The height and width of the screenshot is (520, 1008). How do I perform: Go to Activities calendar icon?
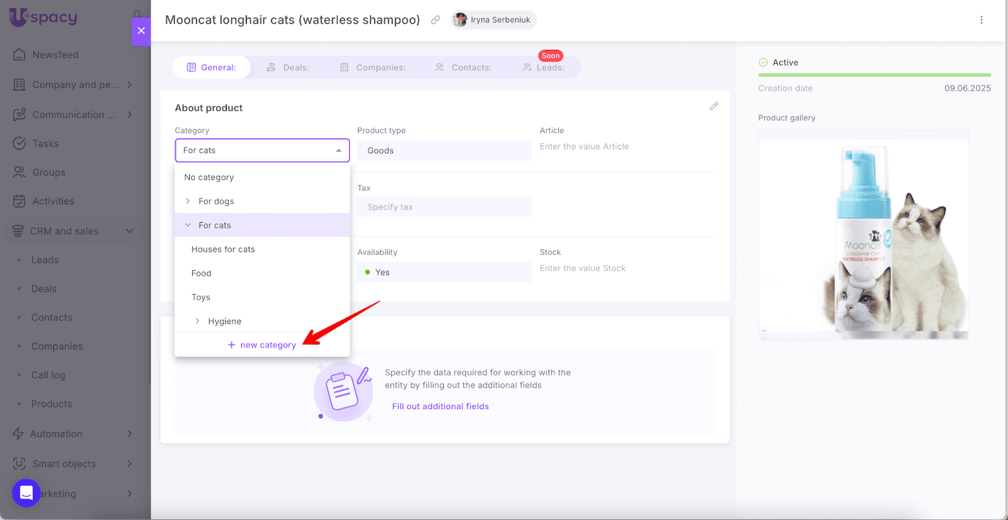[x=20, y=201]
